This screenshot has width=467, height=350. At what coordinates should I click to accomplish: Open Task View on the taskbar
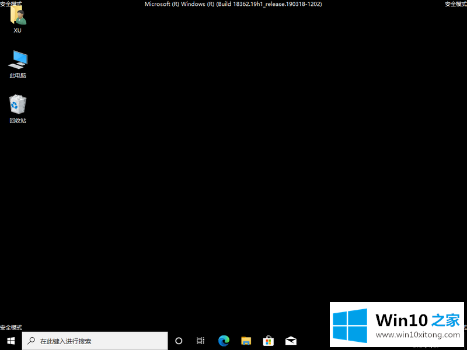[x=201, y=341]
